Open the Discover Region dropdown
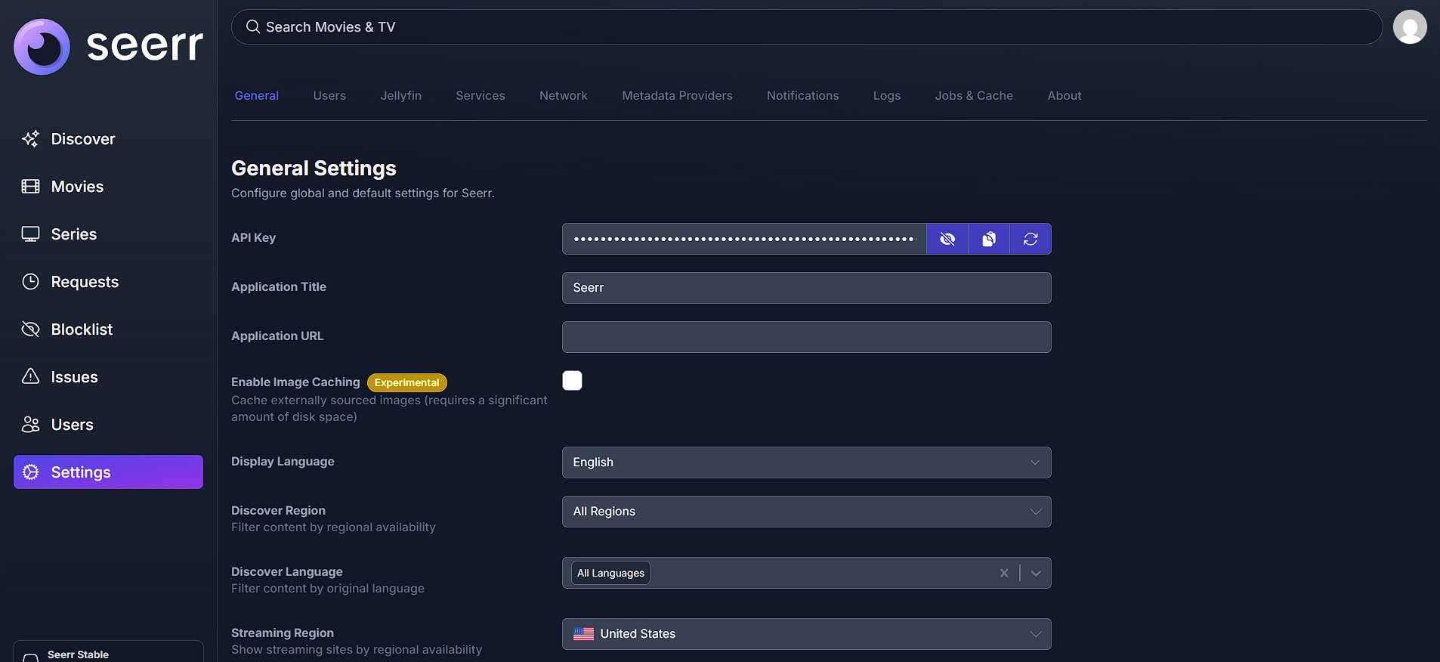The image size is (1440, 662). tap(806, 512)
